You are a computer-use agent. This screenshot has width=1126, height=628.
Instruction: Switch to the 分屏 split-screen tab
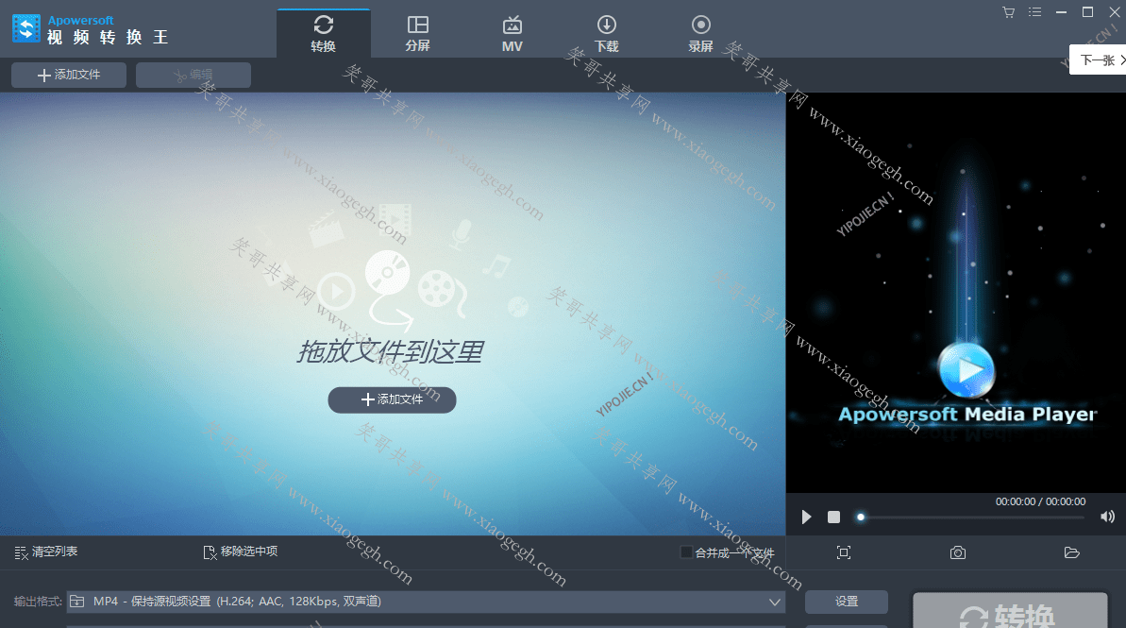(417, 34)
